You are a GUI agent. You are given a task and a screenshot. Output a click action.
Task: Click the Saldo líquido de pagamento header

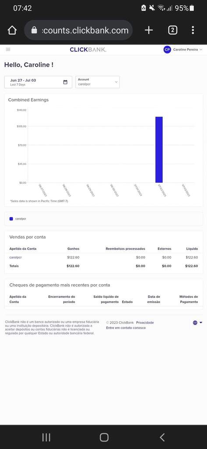[x=106, y=299]
